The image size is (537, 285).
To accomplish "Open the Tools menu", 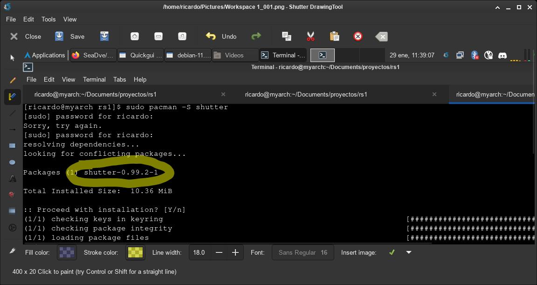I will 48,19.
